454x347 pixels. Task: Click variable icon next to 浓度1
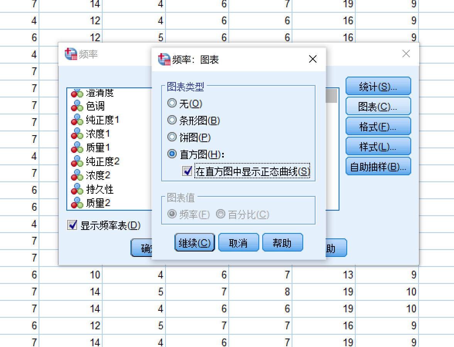click(x=77, y=134)
